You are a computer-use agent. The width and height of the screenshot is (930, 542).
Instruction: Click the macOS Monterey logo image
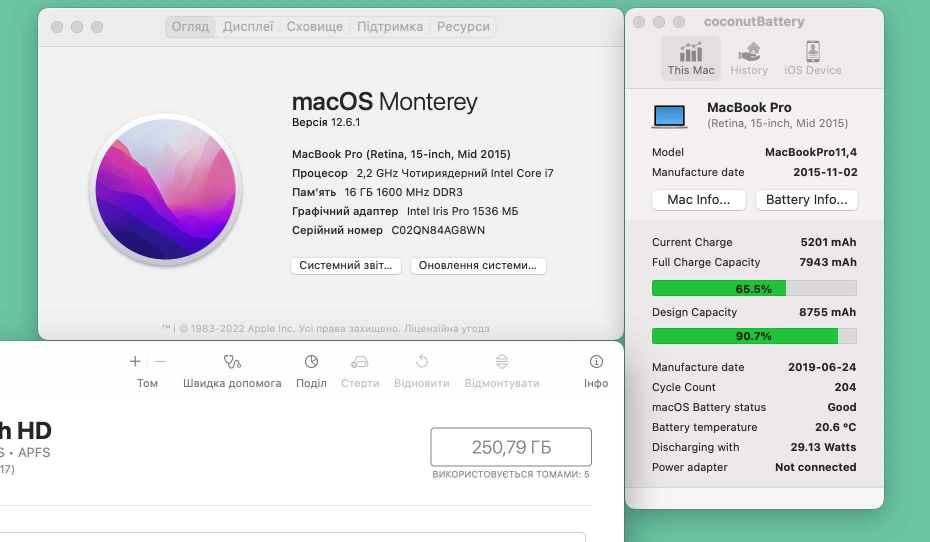tap(165, 189)
